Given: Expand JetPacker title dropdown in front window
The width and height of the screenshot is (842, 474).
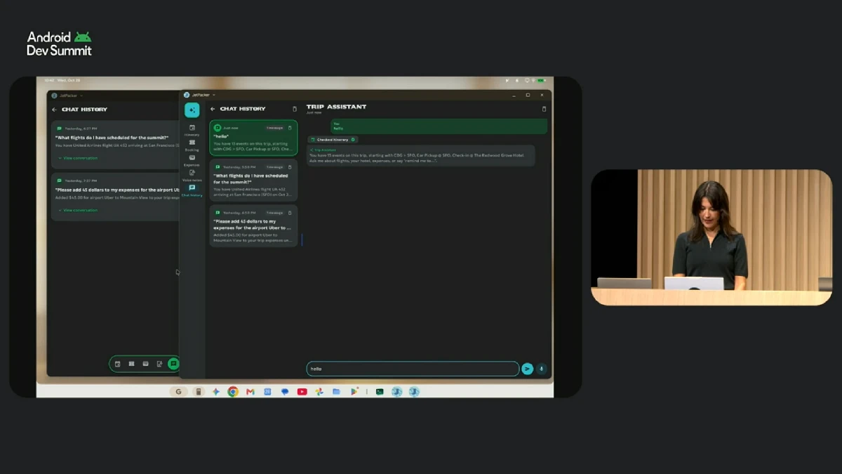Looking at the screenshot, I should [214, 95].
